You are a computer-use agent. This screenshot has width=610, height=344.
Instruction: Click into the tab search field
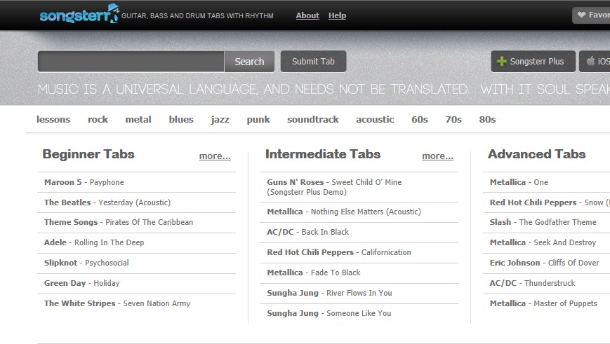pos(131,62)
